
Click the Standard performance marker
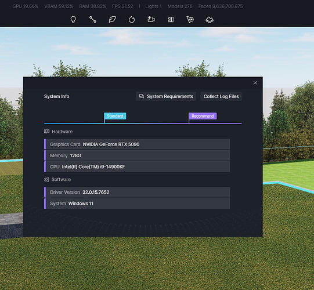[115, 116]
